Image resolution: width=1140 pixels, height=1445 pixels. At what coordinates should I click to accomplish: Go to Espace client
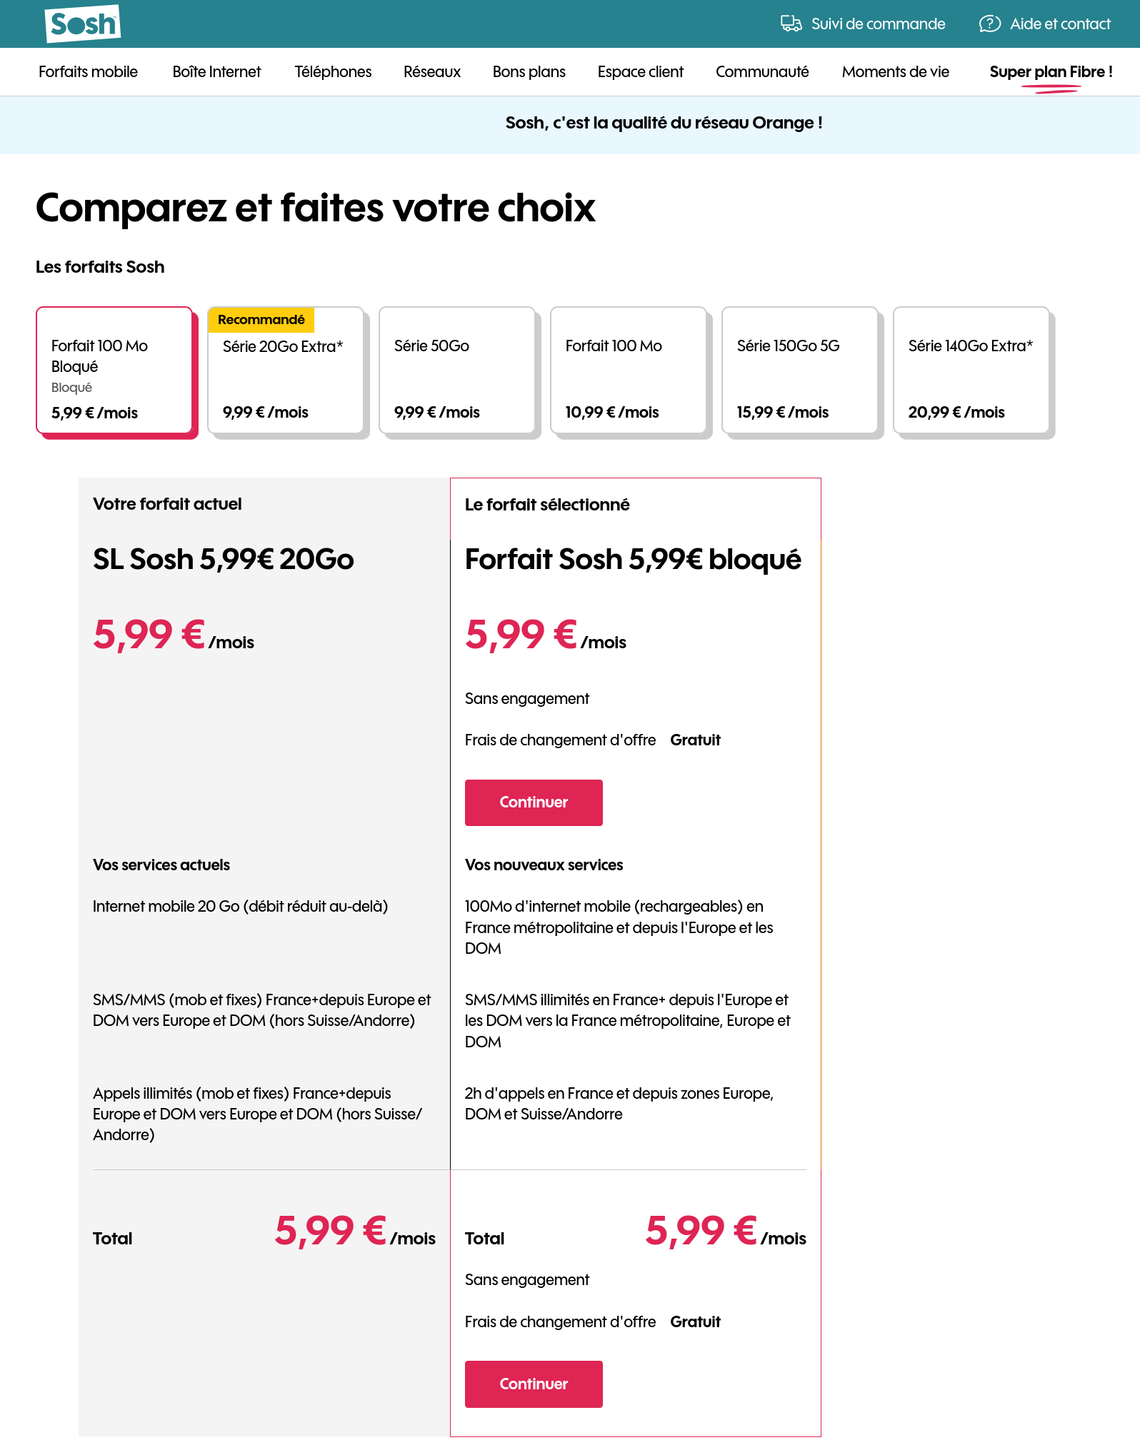point(641,72)
